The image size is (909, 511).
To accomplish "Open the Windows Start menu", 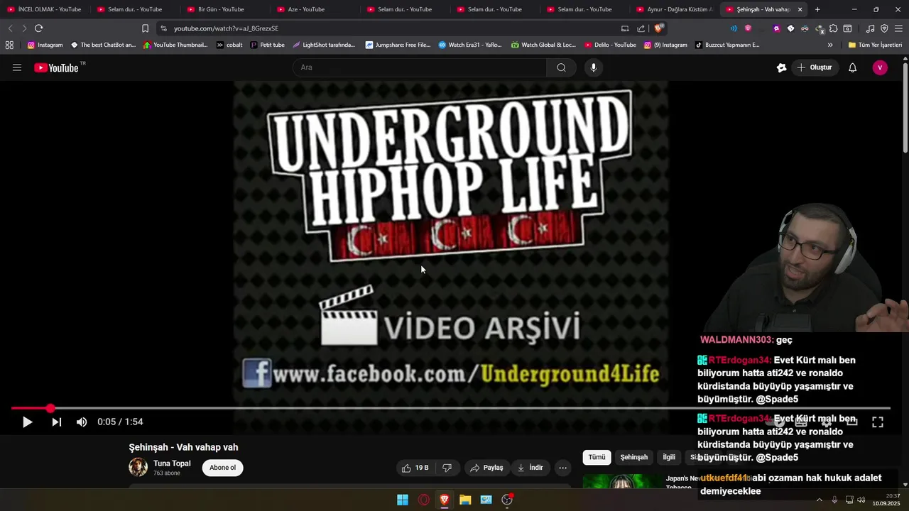I will pos(403,500).
